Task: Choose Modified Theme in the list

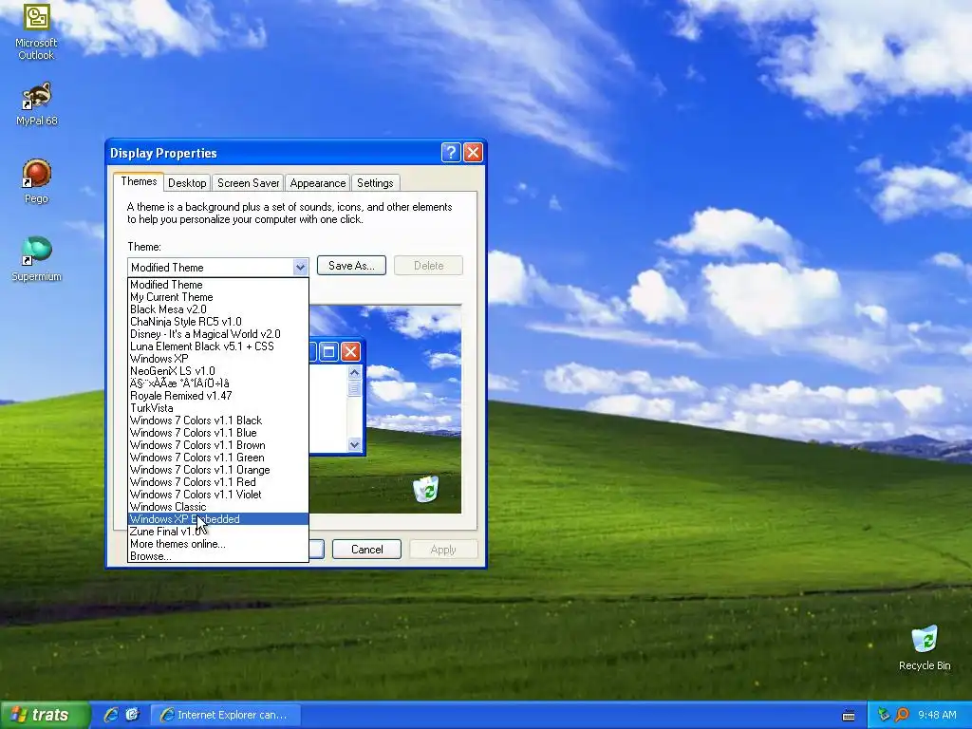Action: [217, 285]
